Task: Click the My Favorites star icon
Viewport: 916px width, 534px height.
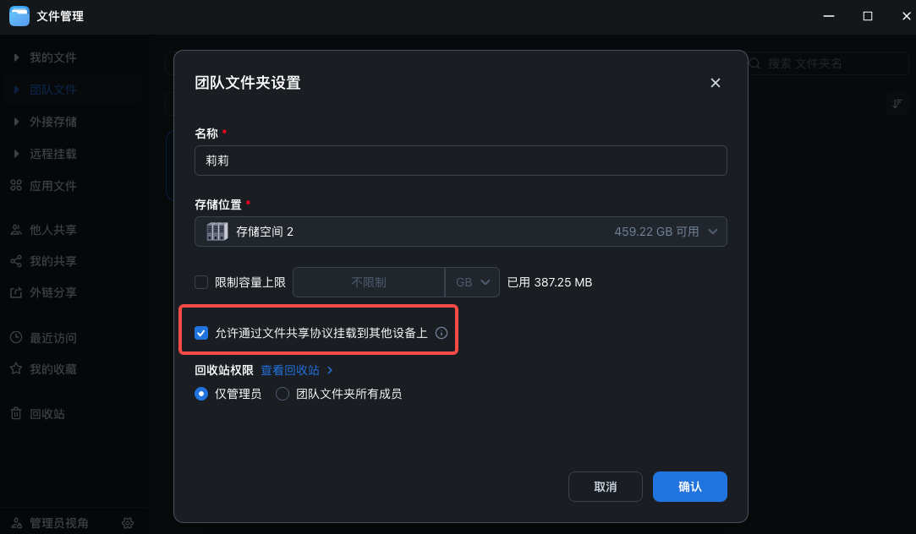Action: pos(16,369)
